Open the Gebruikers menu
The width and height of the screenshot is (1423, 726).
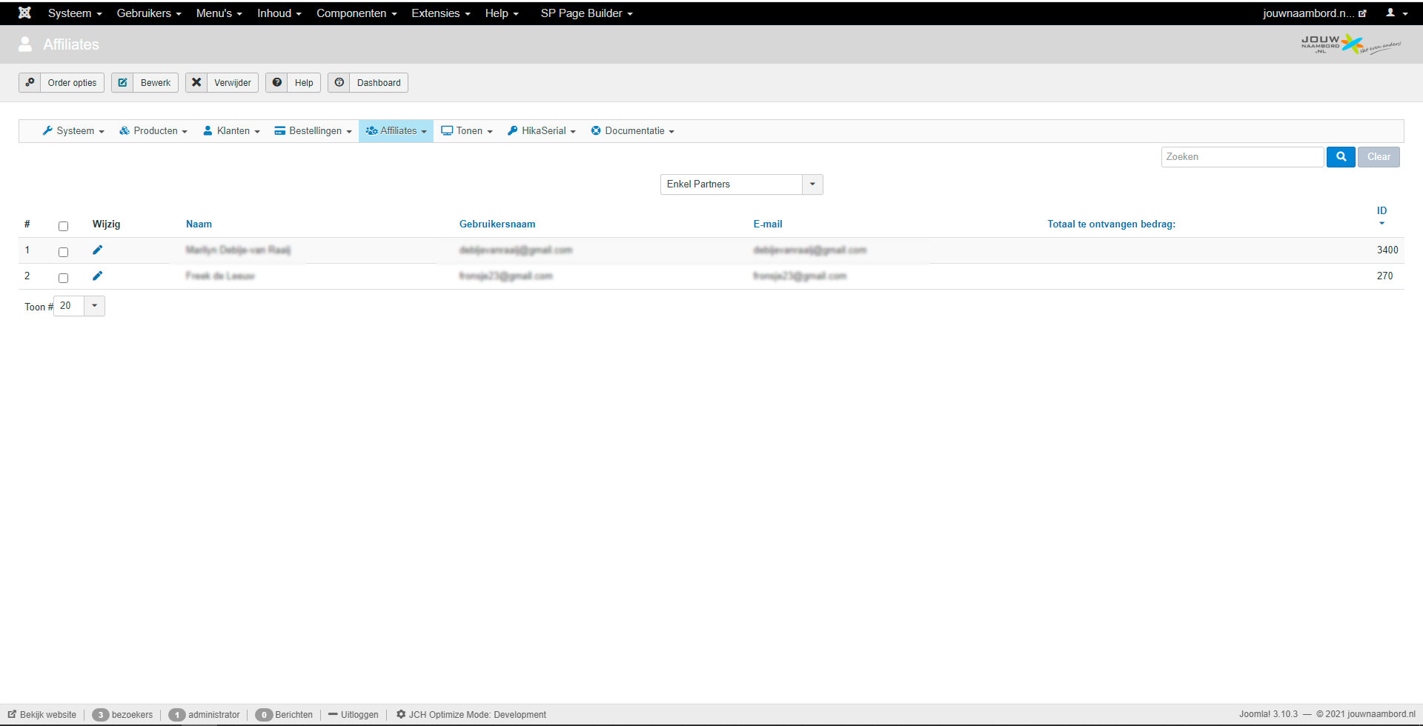149,13
